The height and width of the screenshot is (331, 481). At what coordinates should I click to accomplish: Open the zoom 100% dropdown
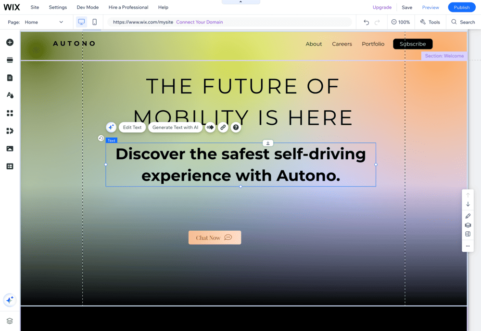coord(401,22)
